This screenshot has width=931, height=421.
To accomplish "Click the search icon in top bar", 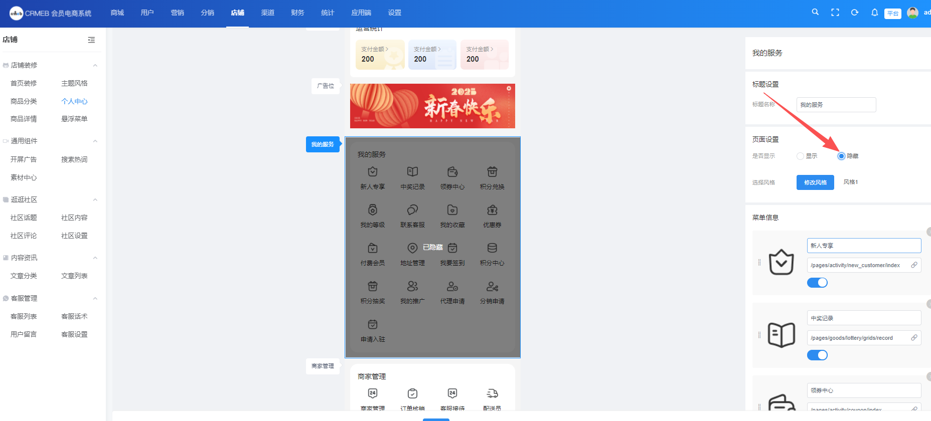I will tap(815, 12).
